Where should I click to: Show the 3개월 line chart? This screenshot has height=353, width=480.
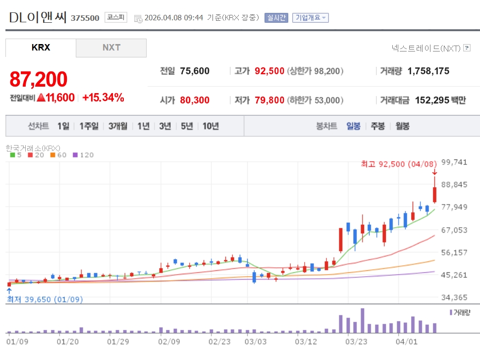(118, 126)
